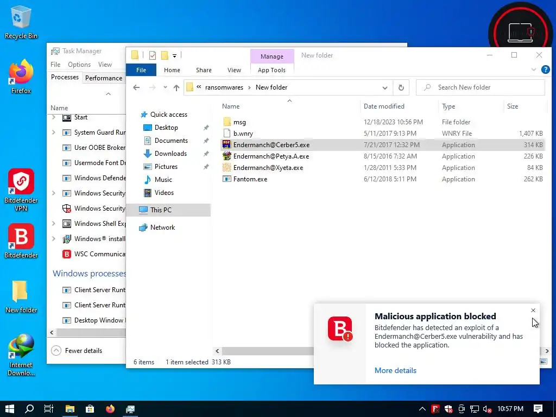Switch to the Share ribbon tab
The image size is (556, 417).
[x=204, y=70]
